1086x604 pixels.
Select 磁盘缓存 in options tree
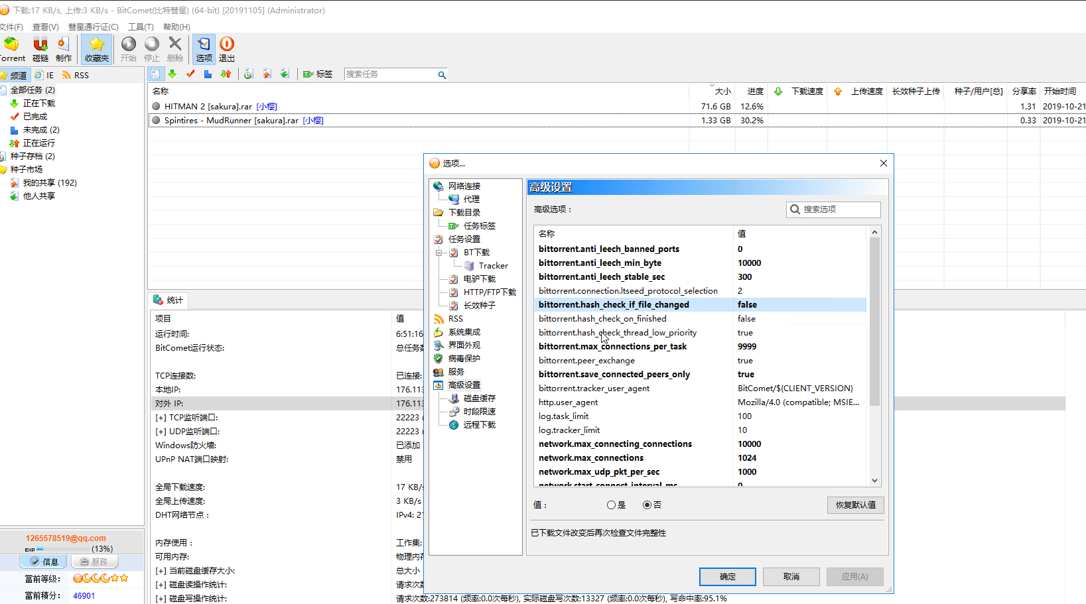point(479,398)
